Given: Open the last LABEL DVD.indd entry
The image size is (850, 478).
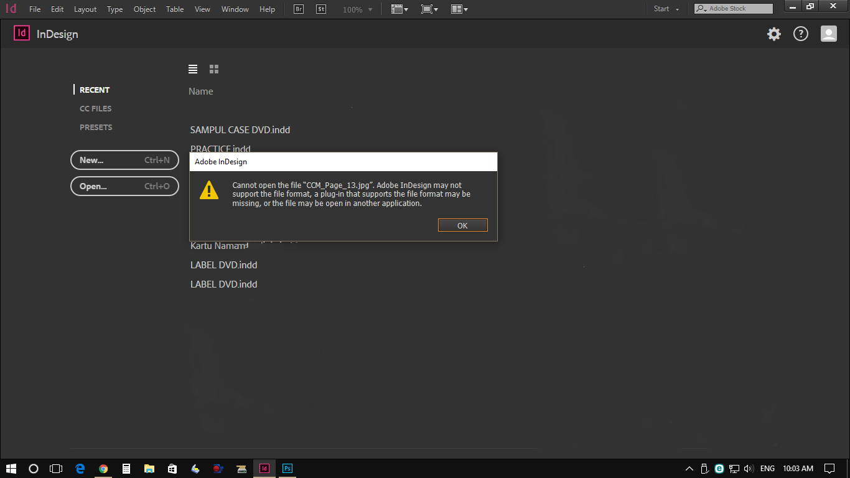Looking at the screenshot, I should [224, 284].
